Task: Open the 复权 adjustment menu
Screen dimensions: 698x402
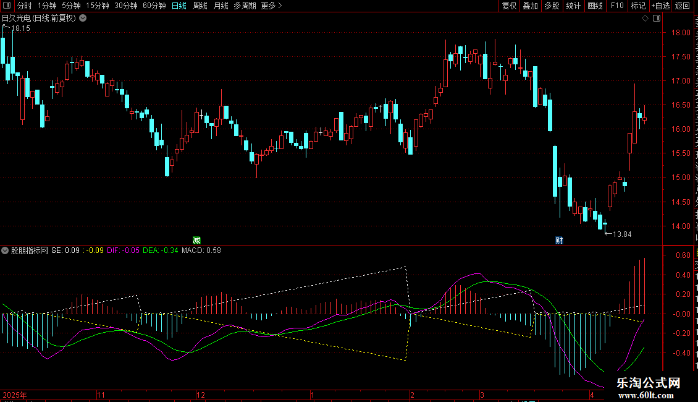Action: click(x=509, y=6)
